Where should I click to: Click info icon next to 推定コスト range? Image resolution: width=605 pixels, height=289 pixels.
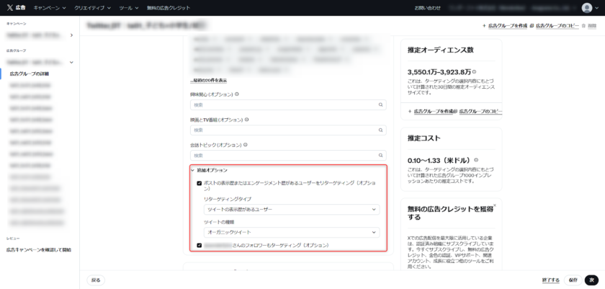476,159
